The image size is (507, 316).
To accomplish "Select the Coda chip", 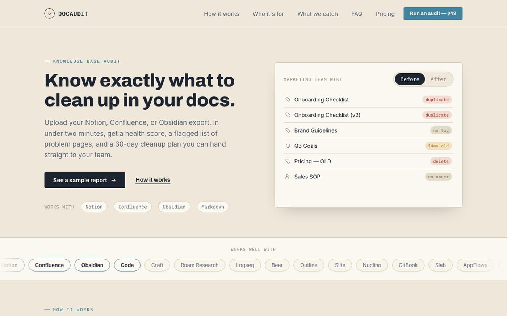I will (127, 265).
